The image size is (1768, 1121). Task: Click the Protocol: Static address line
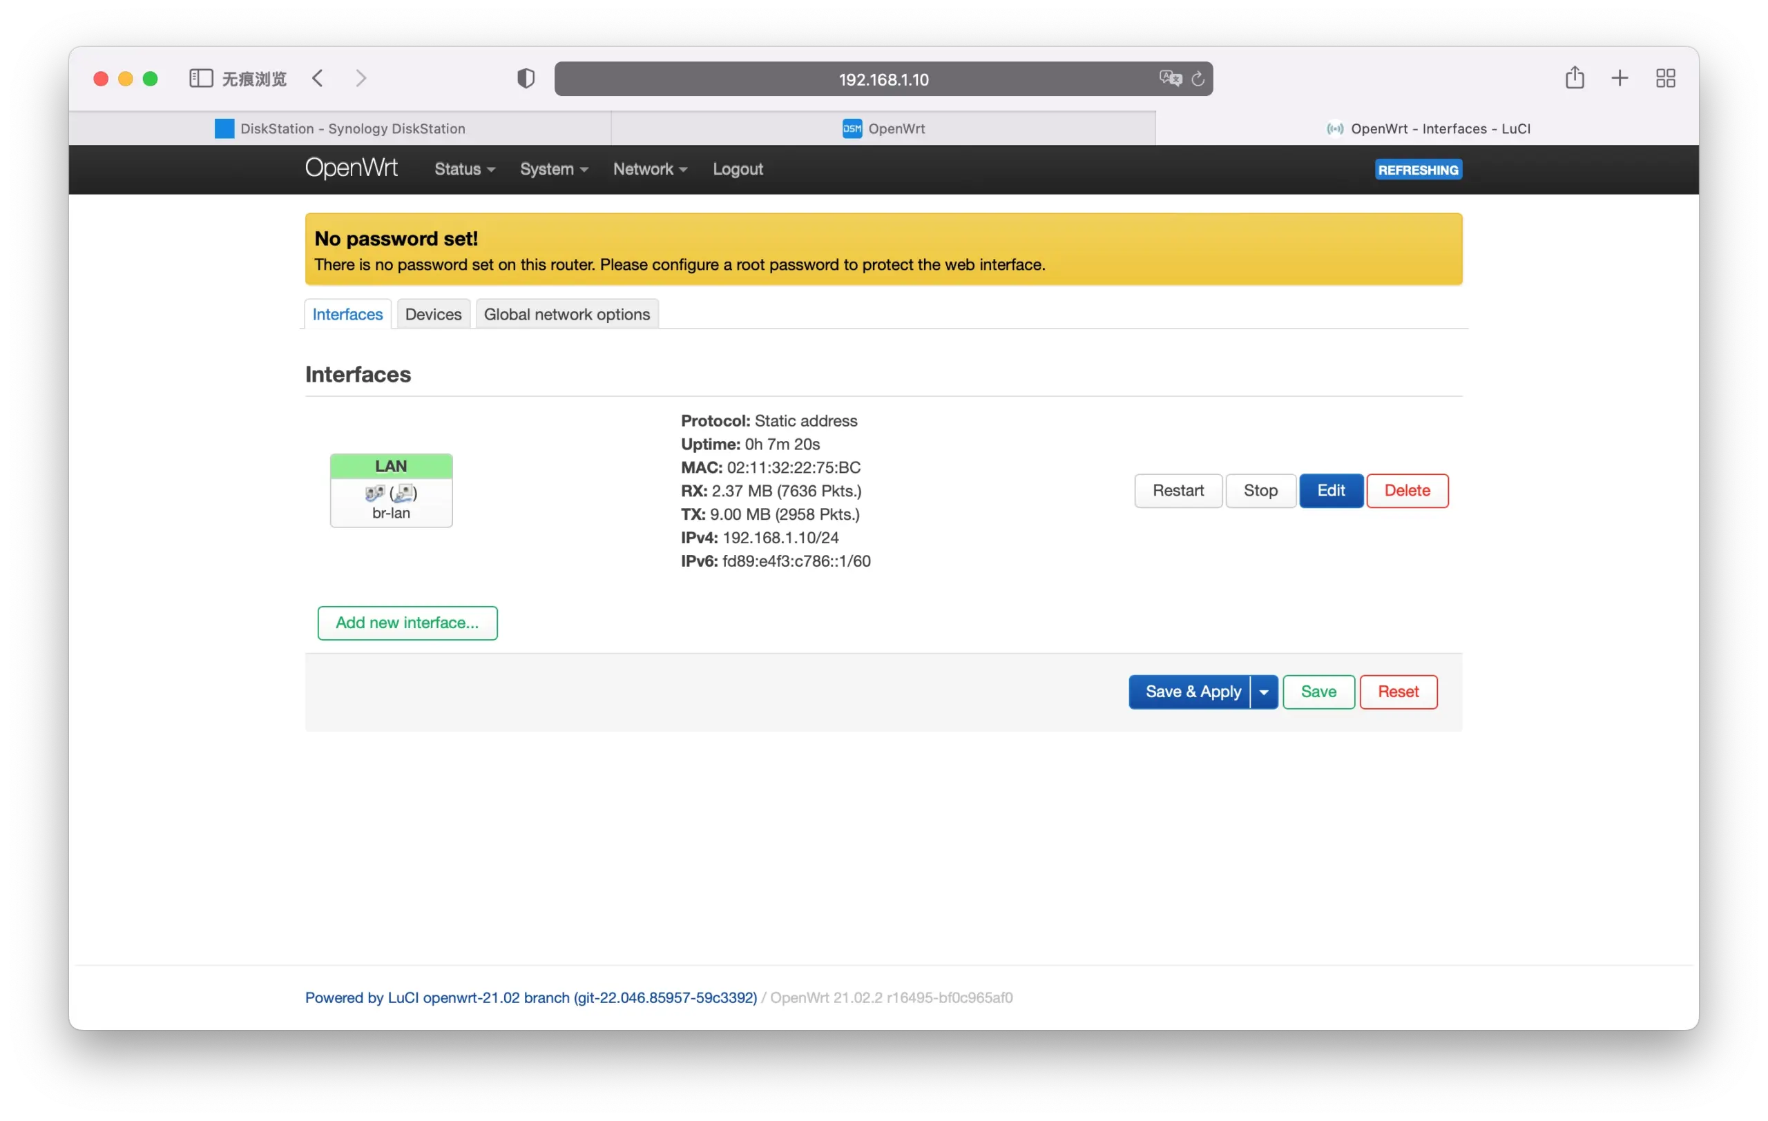pos(769,421)
